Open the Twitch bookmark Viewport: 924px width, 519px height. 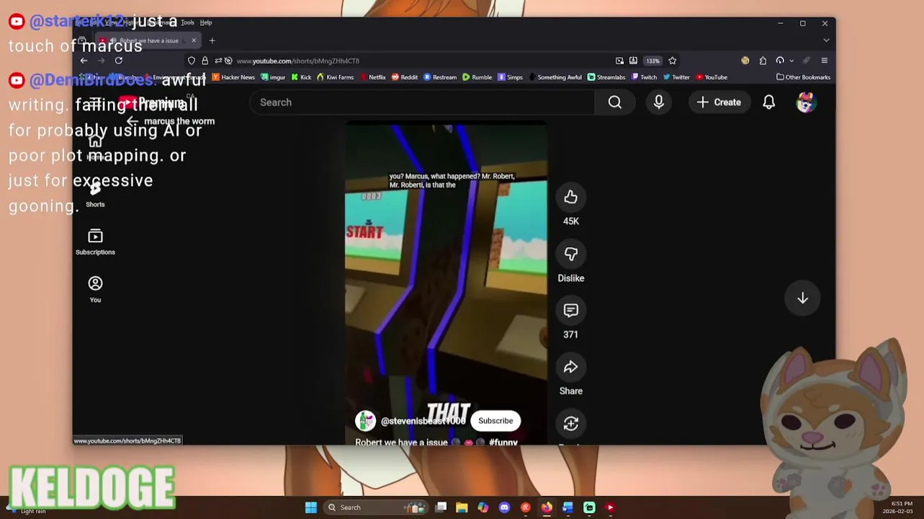pos(645,77)
